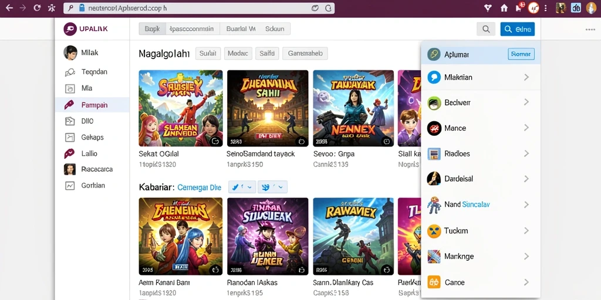The height and width of the screenshot is (300, 601).
Task: Open second blue dropdown next to Kabariar
Action: 272,187
